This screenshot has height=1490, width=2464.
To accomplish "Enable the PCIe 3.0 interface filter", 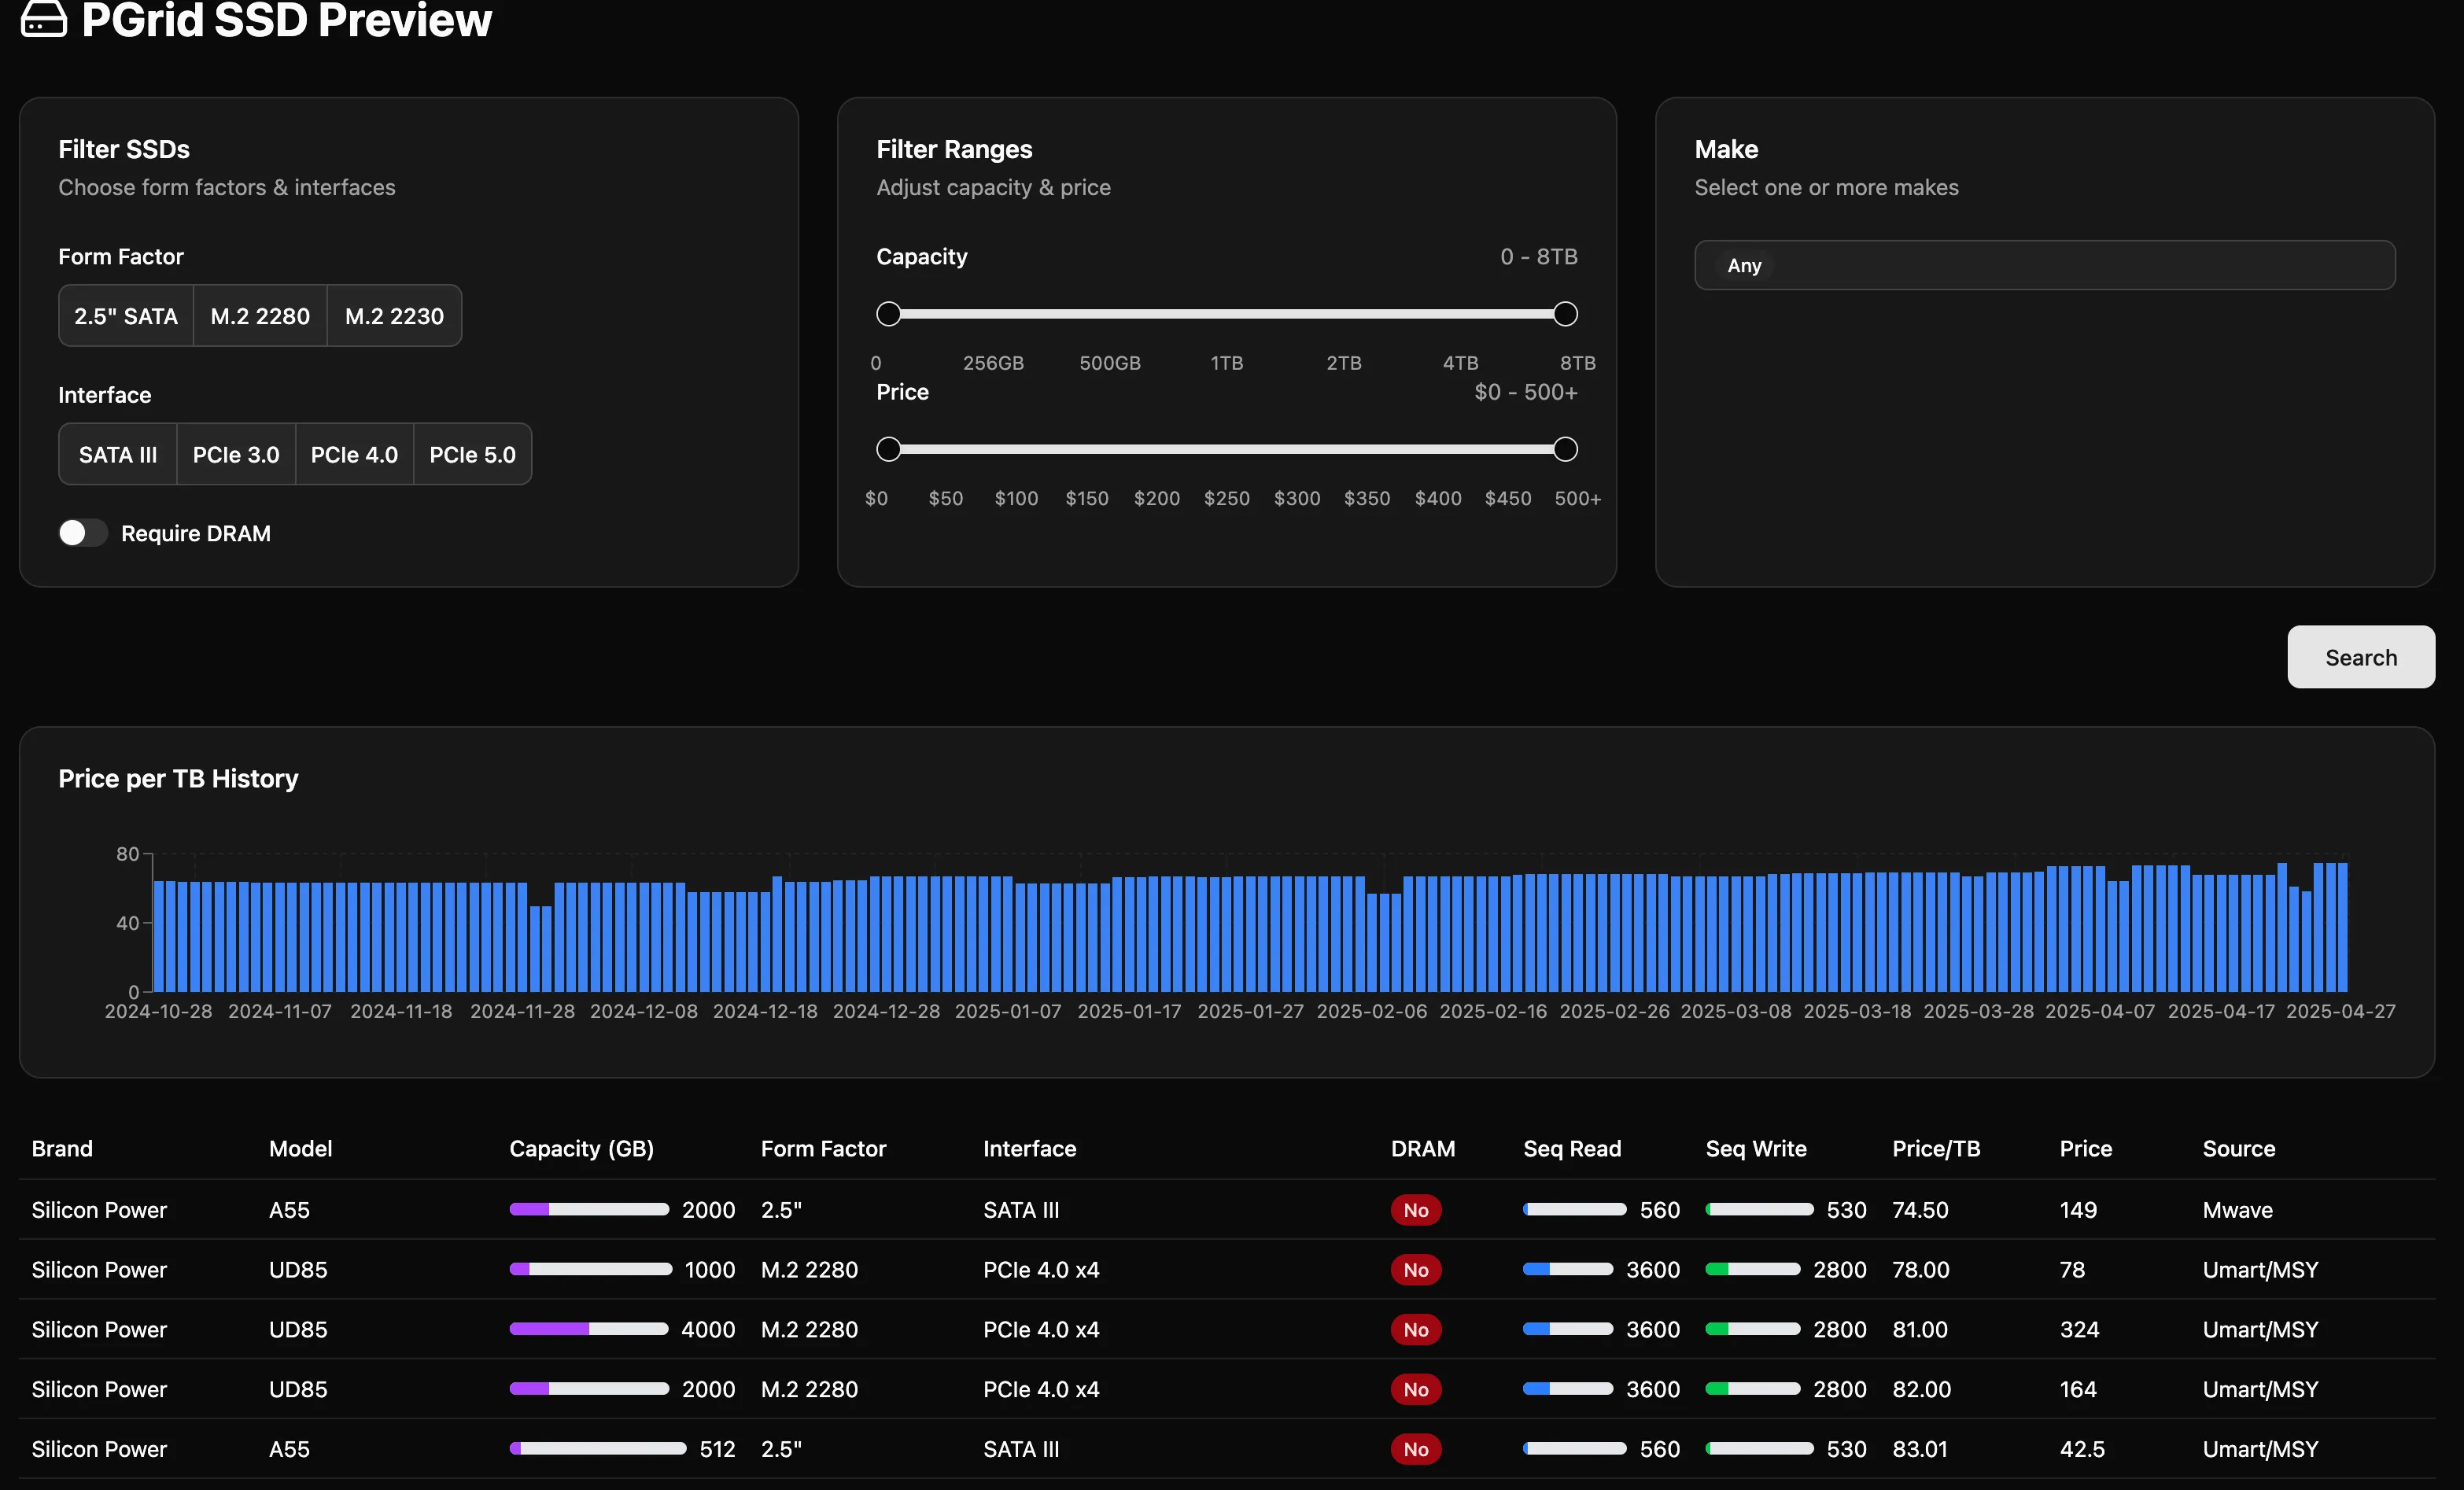I will pos(236,455).
